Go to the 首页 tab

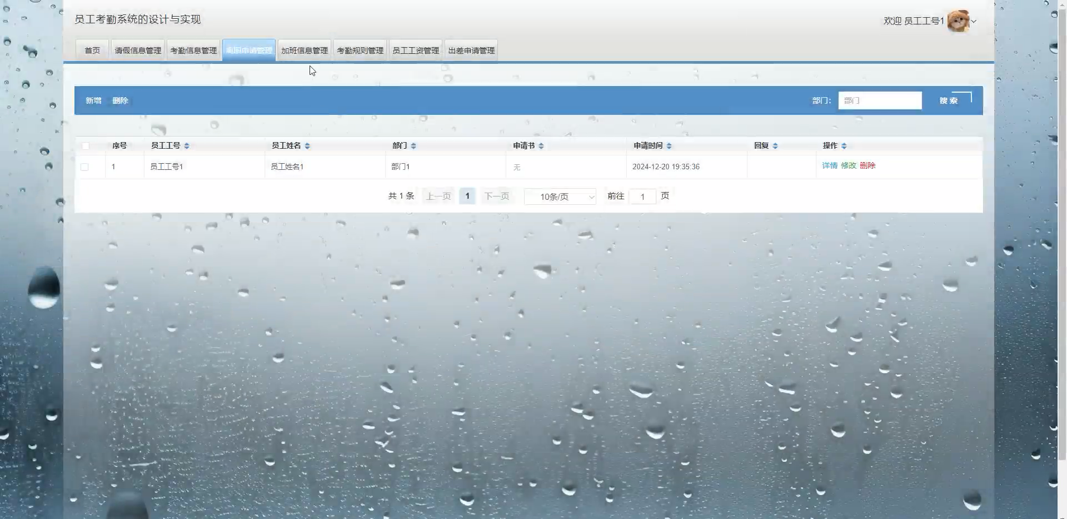[92, 50]
